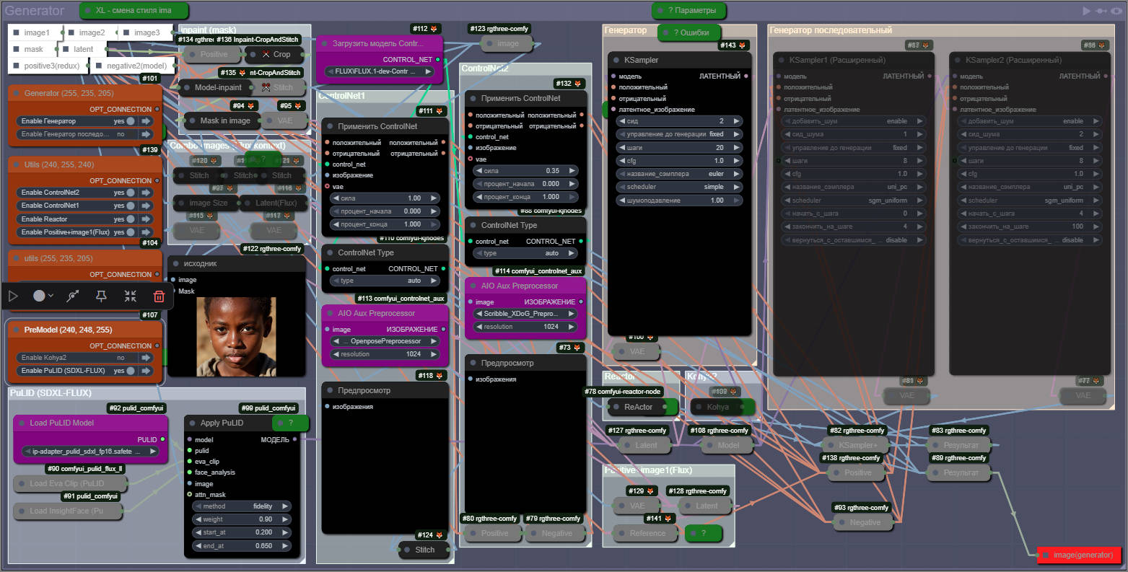Delete selection with the red trash icon
The image size is (1128, 572).
[x=159, y=296]
